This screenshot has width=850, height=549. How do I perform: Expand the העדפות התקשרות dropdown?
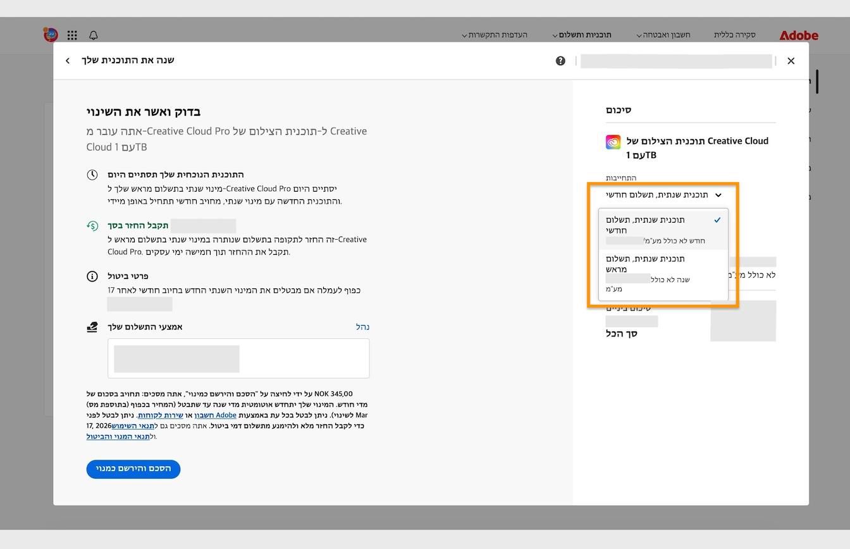[495, 35]
